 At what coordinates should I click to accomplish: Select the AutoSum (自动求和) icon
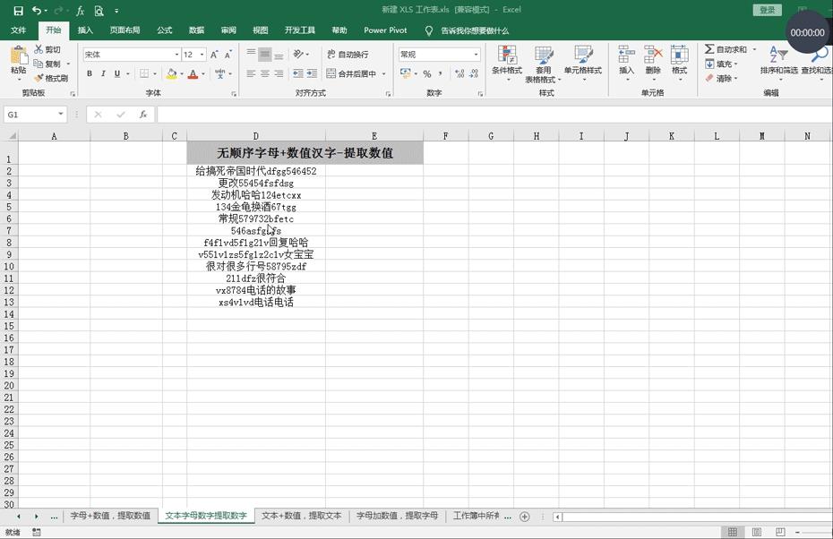click(x=709, y=49)
